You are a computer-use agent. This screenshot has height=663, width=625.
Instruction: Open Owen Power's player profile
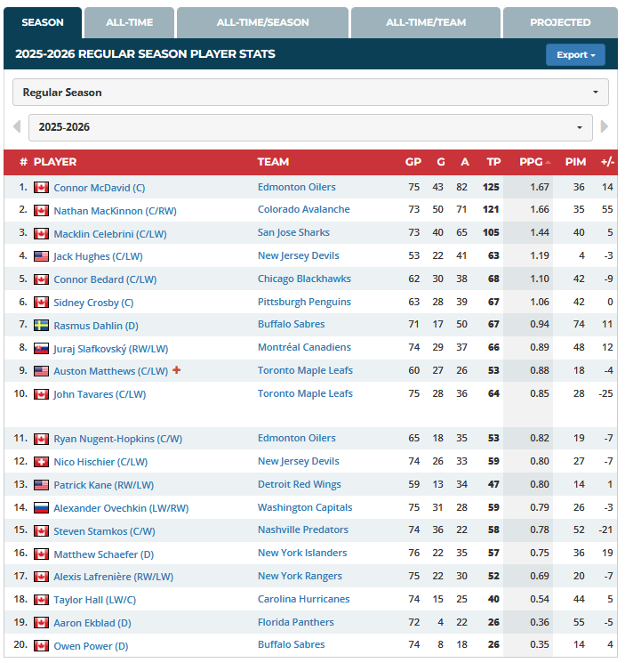pyautogui.click(x=91, y=646)
